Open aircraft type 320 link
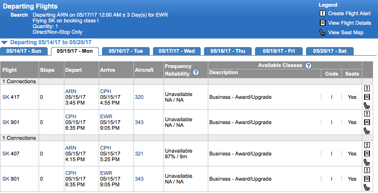 tap(139, 97)
